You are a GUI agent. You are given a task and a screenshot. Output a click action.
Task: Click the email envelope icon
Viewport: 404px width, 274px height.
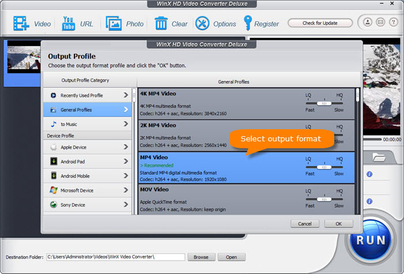pyautogui.click(x=380, y=22)
